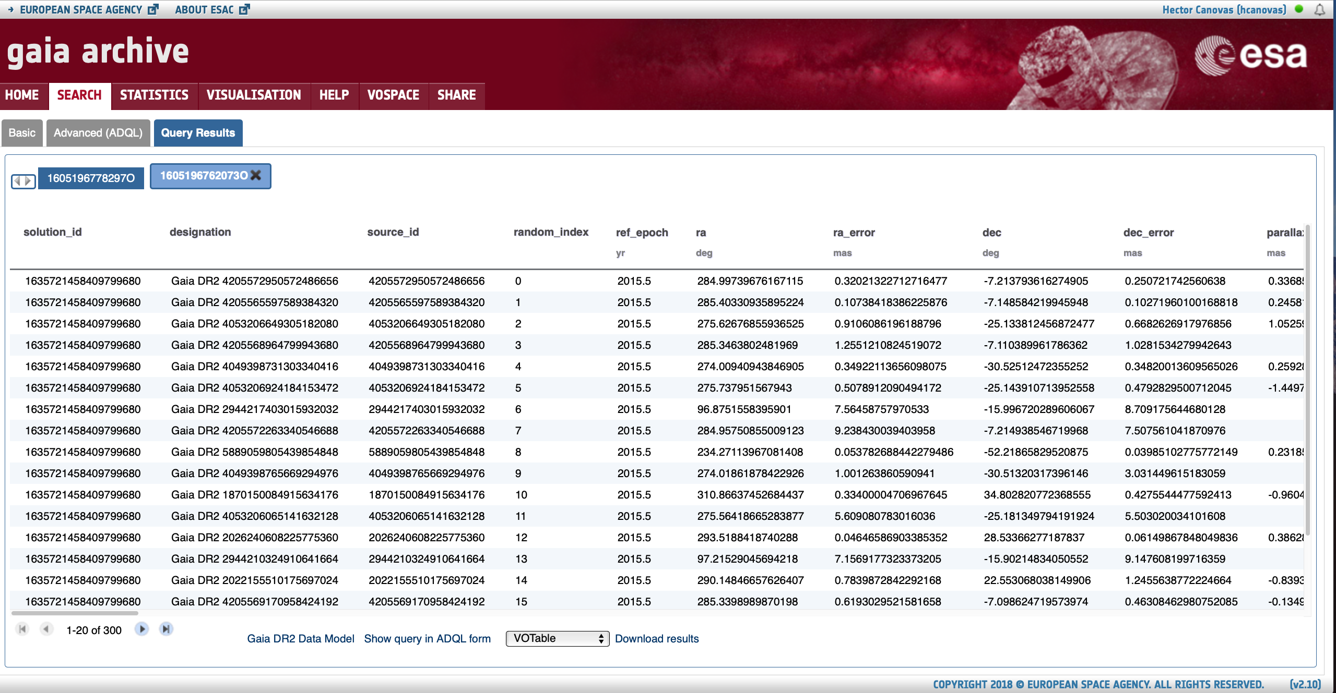Click the gaia archive title logo
This screenshot has width=1336, height=693.
click(98, 51)
